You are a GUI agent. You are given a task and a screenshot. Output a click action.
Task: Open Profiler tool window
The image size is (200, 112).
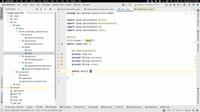(79, 107)
